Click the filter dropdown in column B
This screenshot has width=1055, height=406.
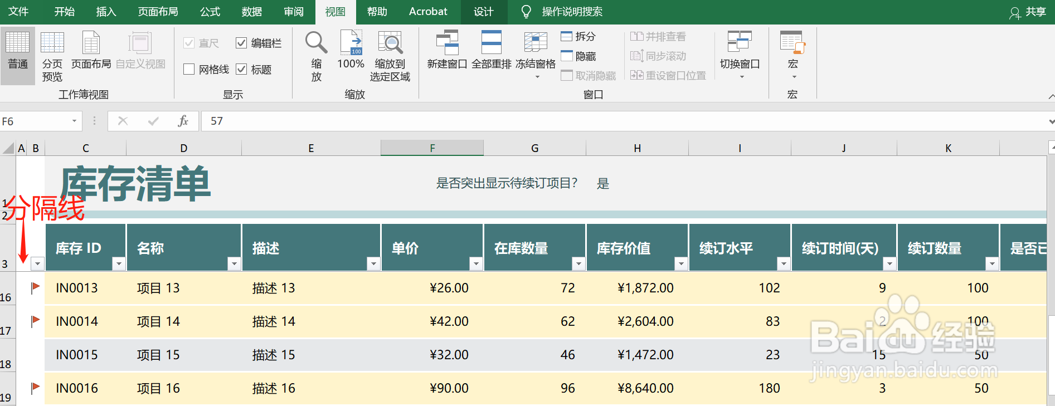[x=37, y=263]
